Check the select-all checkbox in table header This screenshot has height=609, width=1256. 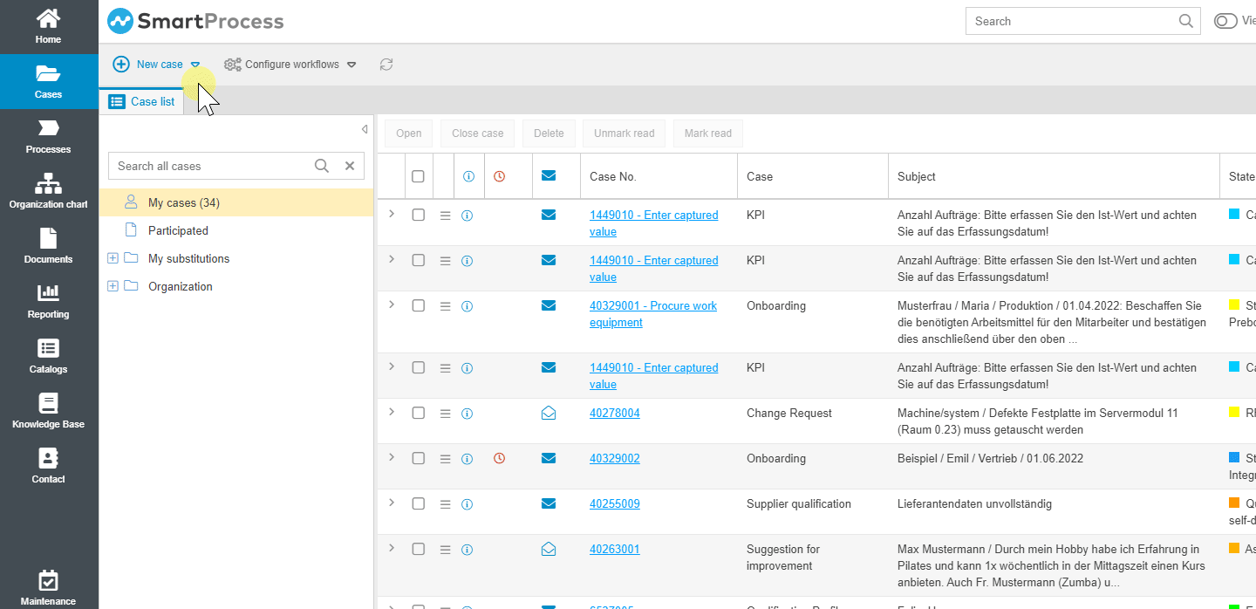point(418,176)
